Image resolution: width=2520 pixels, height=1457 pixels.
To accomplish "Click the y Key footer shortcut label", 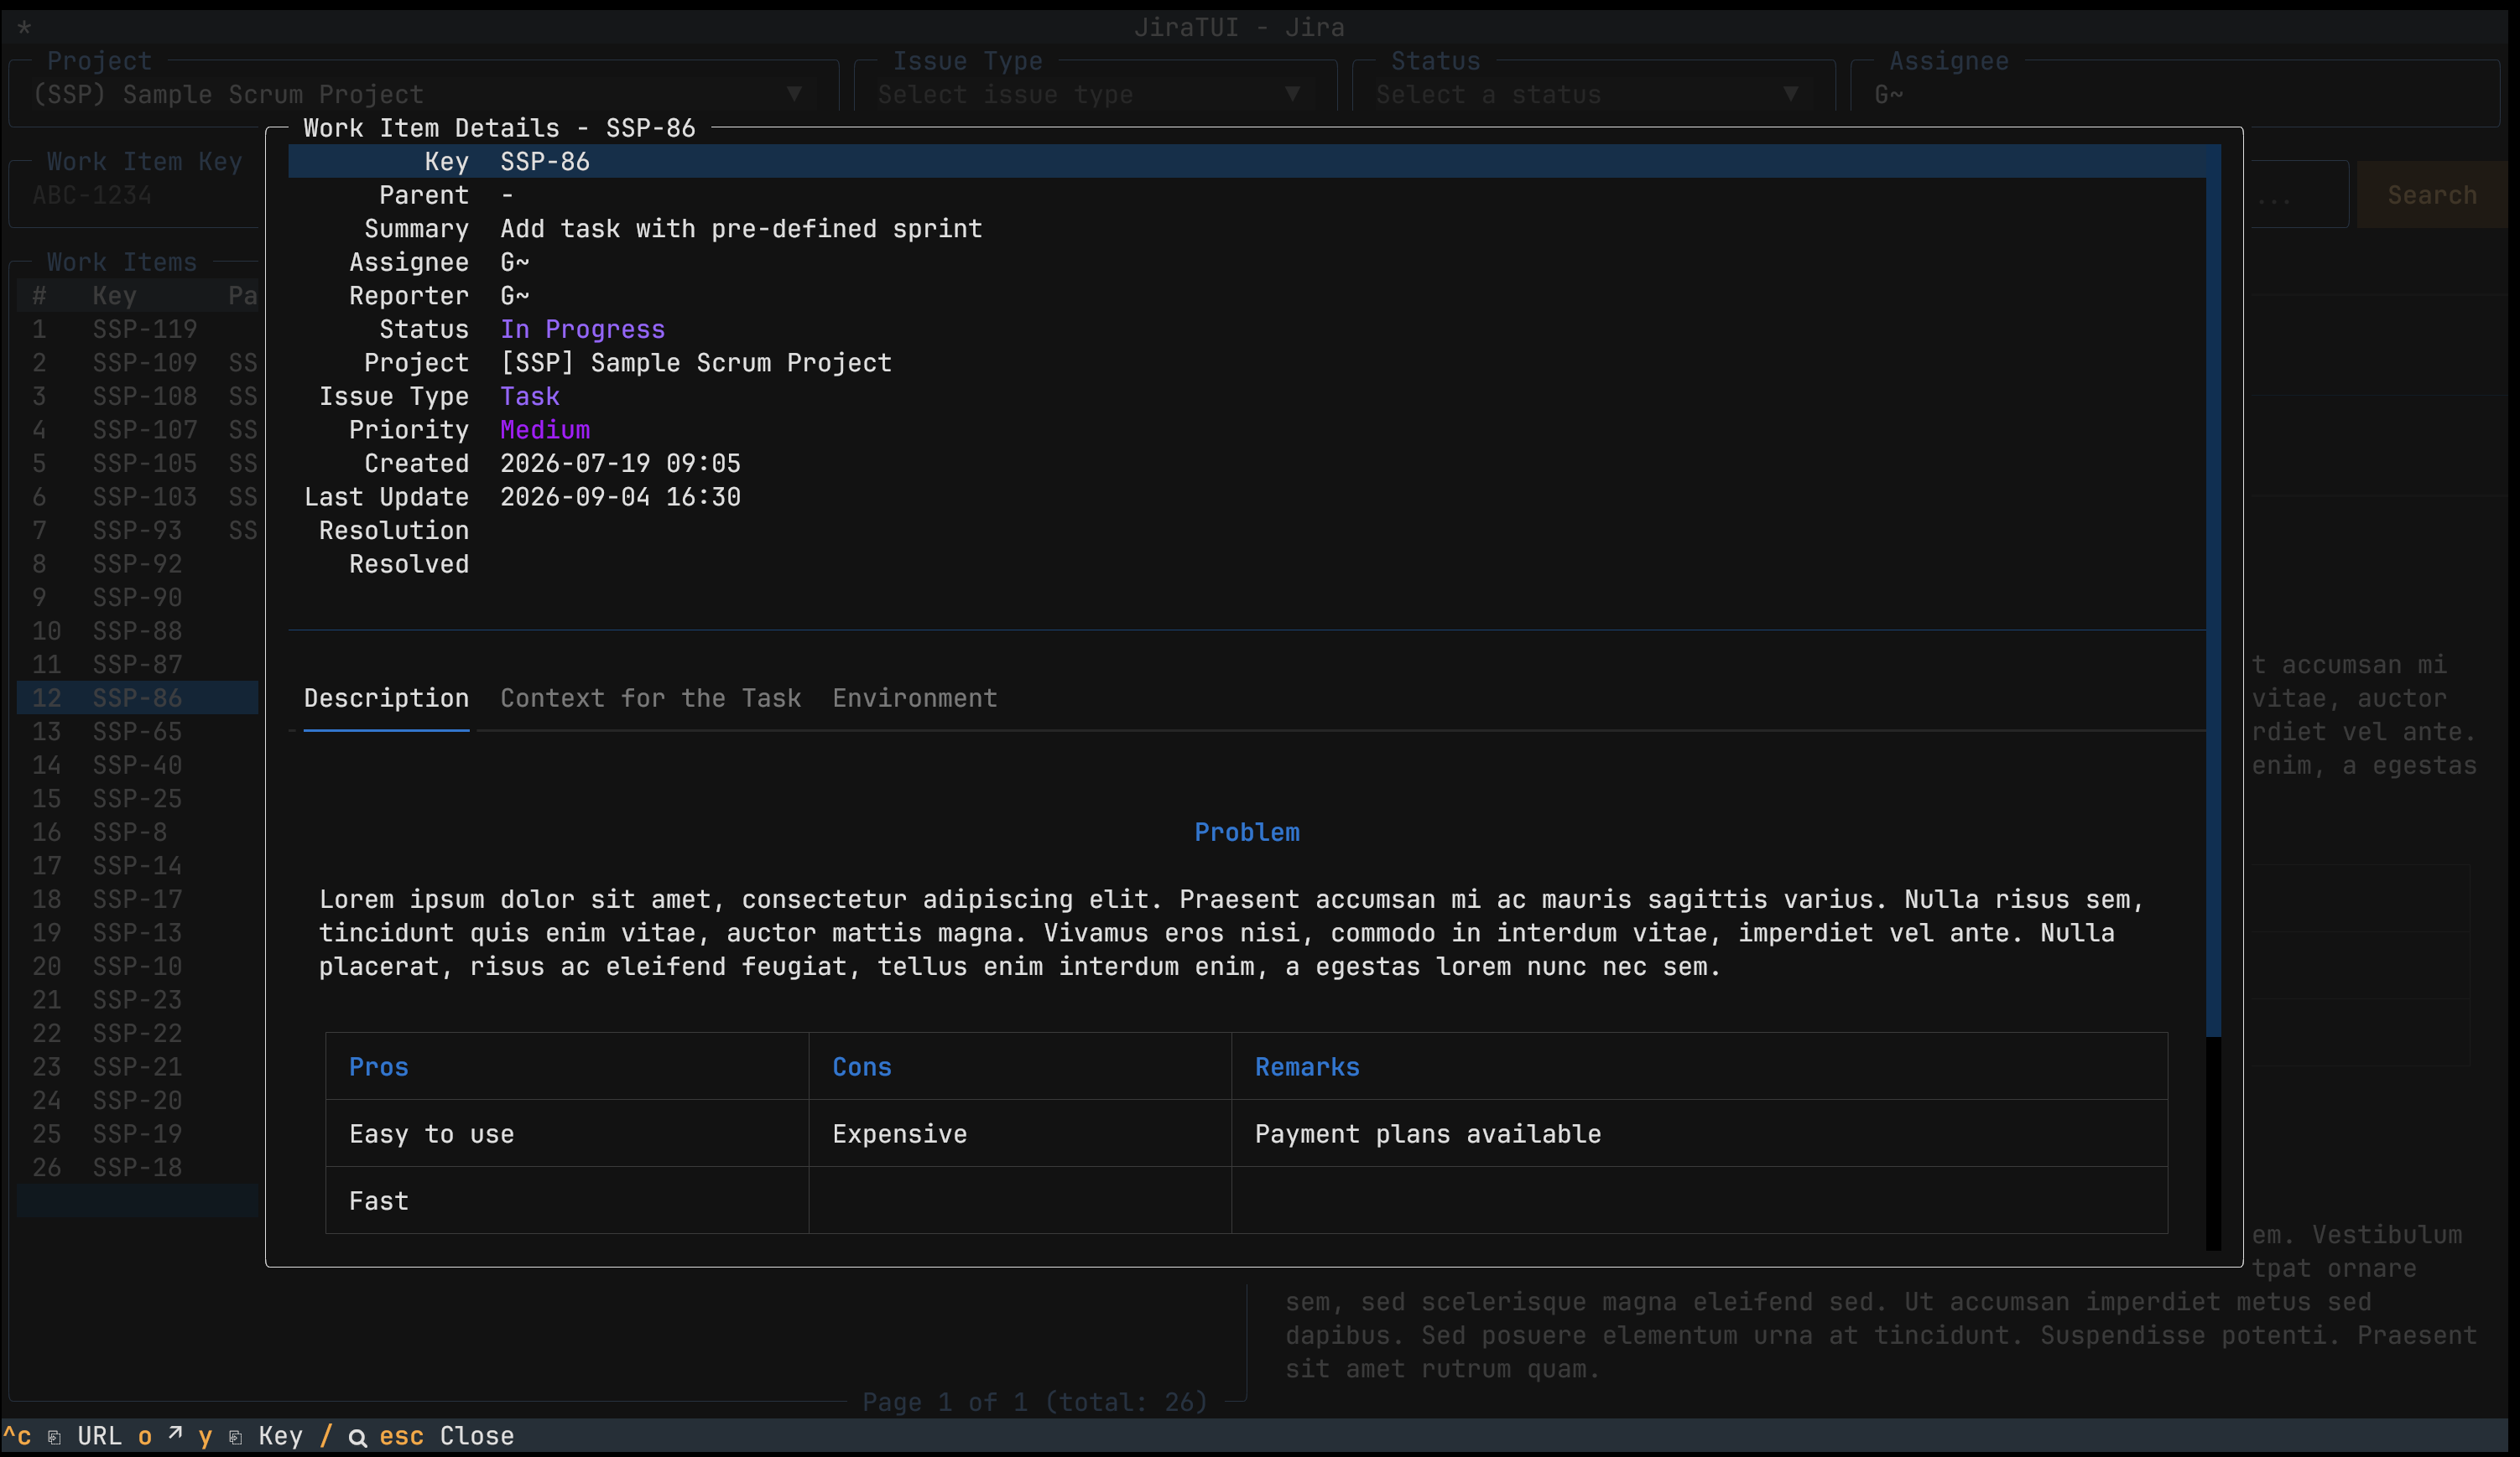I will (x=250, y=1436).
